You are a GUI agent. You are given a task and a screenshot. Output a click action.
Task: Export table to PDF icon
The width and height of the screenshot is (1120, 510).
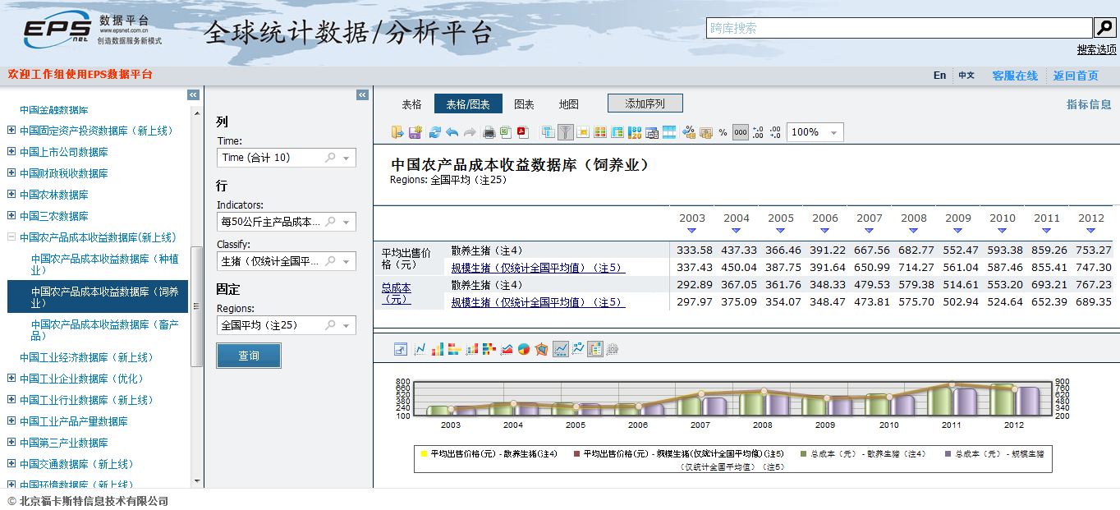(522, 132)
